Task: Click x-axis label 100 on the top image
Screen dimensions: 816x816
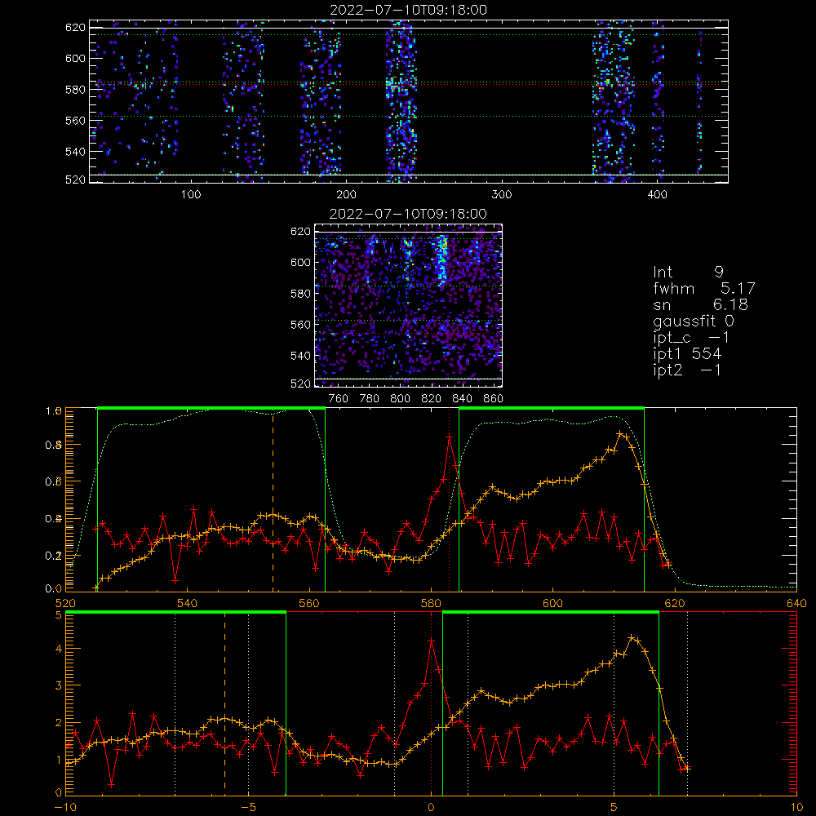Action: [x=191, y=194]
